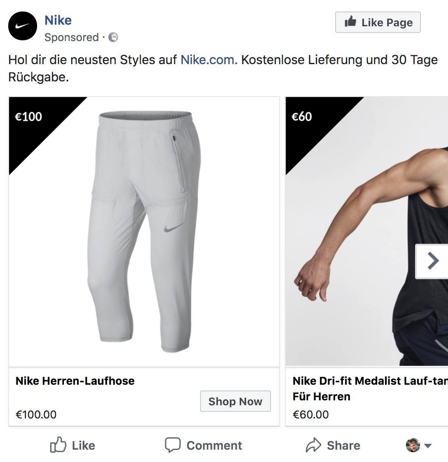The height and width of the screenshot is (462, 448).
Task: Click the Like thumbs-up icon below post
Action: pyautogui.click(x=58, y=445)
